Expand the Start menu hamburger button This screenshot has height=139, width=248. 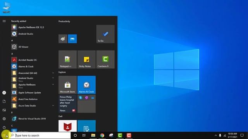pyautogui.click(x=4, y=21)
